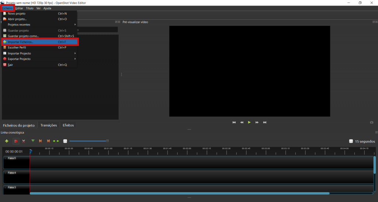The height and width of the screenshot is (202, 378).
Task: Undock the Linha cronológica panel
Action: tap(376, 132)
